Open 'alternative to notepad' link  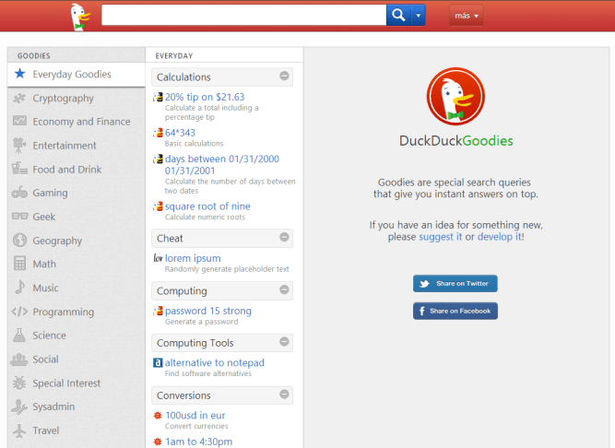pyautogui.click(x=215, y=363)
